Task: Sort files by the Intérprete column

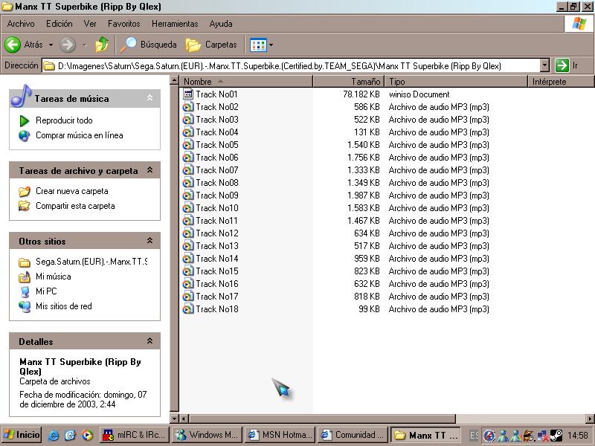Action: pos(562,82)
